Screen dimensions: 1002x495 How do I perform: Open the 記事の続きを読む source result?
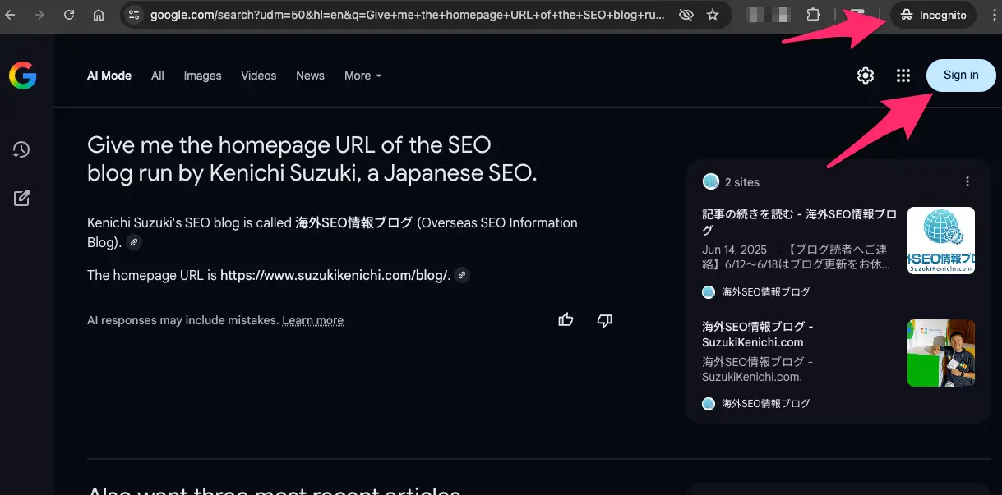tap(799, 222)
